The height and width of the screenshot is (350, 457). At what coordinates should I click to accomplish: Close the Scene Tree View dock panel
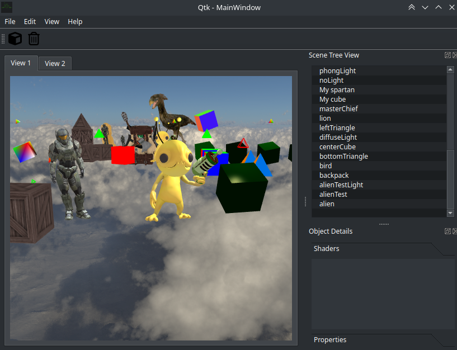[x=455, y=55]
